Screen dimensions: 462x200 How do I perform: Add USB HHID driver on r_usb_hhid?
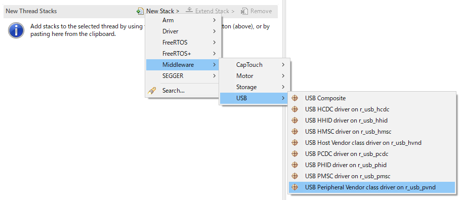[x=372, y=121]
